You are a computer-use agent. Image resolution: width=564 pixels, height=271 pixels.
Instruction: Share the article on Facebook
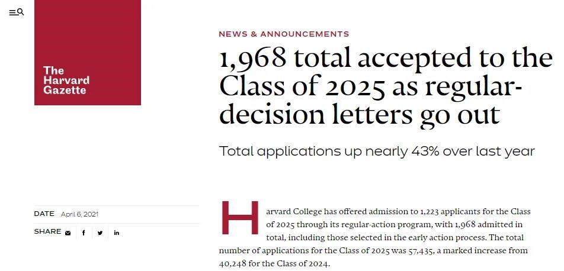[84, 233]
